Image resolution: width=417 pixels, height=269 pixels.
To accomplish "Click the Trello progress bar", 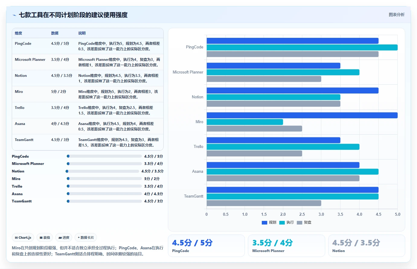I will 104,186.
